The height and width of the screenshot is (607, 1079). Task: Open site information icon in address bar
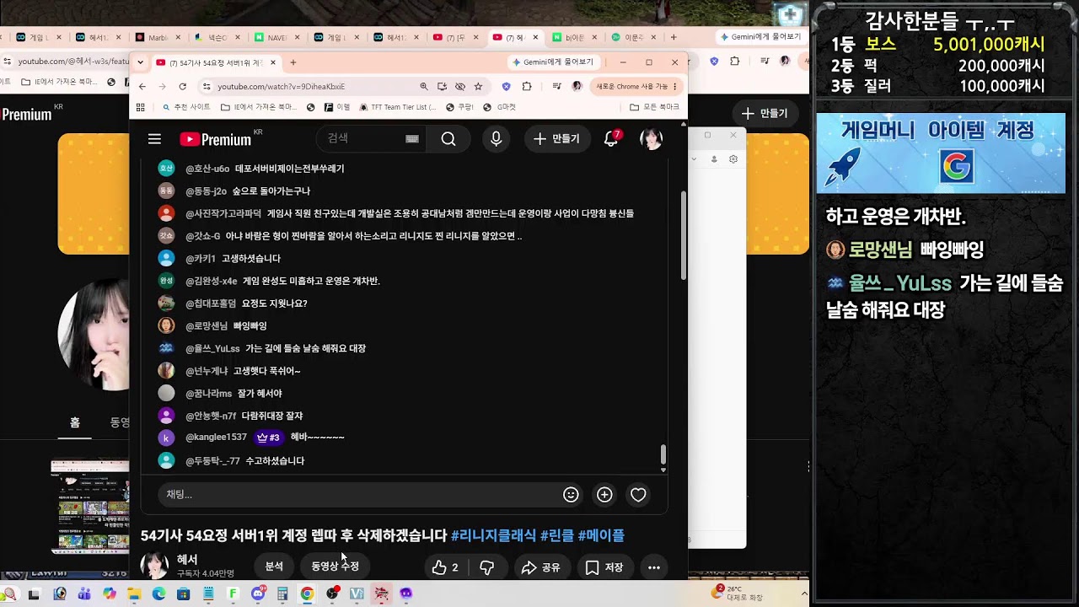coord(207,86)
